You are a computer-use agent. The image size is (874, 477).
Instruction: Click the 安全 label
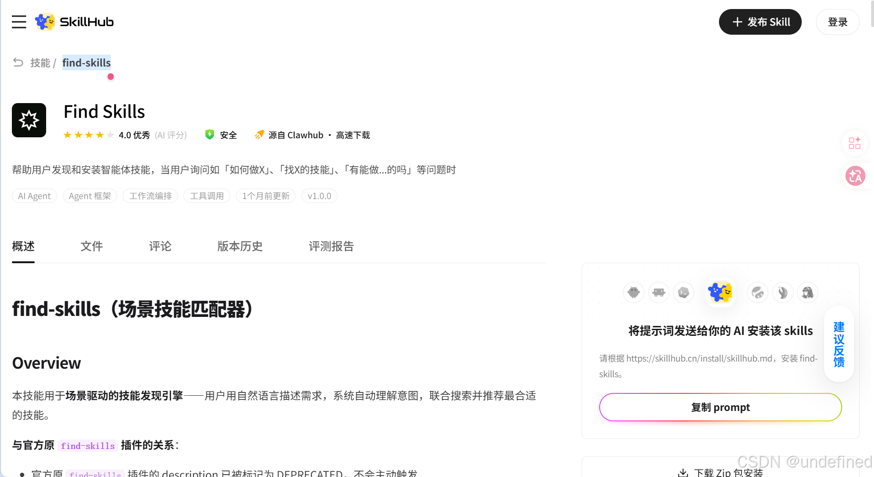[228, 135]
